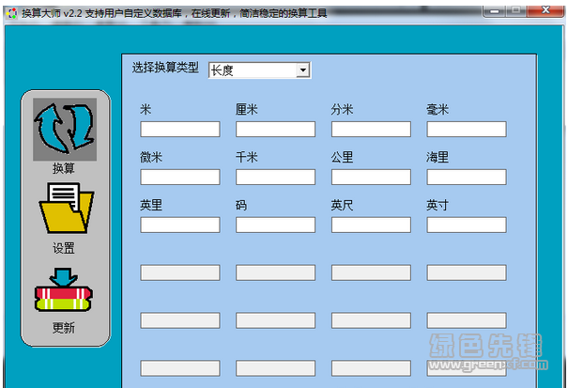The height and width of the screenshot is (388, 568).
Task: Click the 分米 input field
Action: pos(371,129)
